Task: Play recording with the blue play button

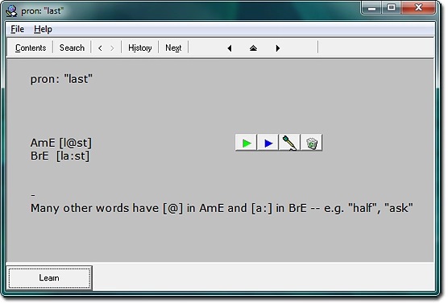Action: coord(268,143)
